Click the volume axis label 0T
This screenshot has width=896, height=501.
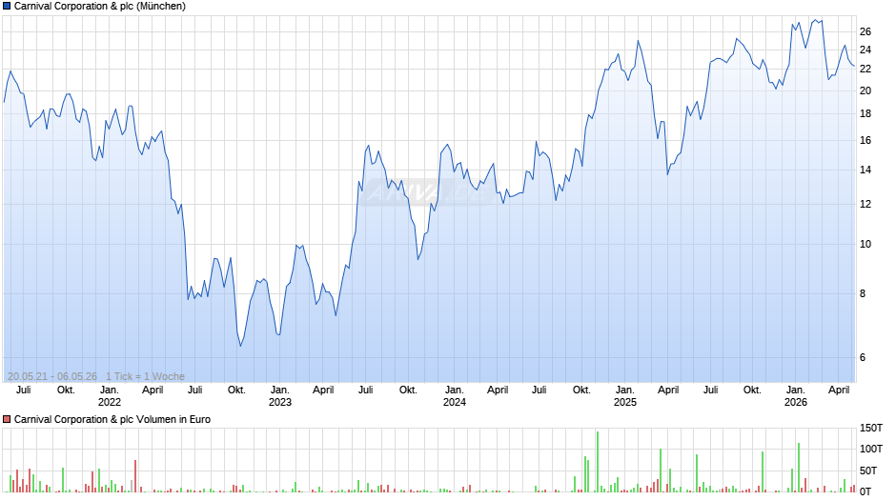(x=865, y=491)
